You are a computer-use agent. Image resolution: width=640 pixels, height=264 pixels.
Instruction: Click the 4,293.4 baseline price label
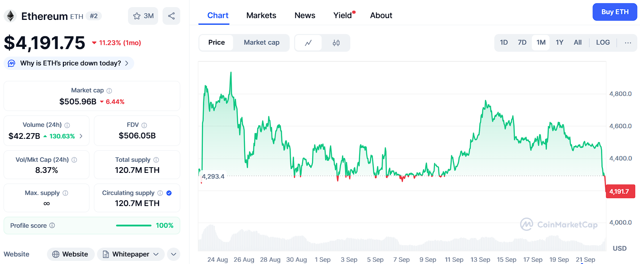pos(213,176)
